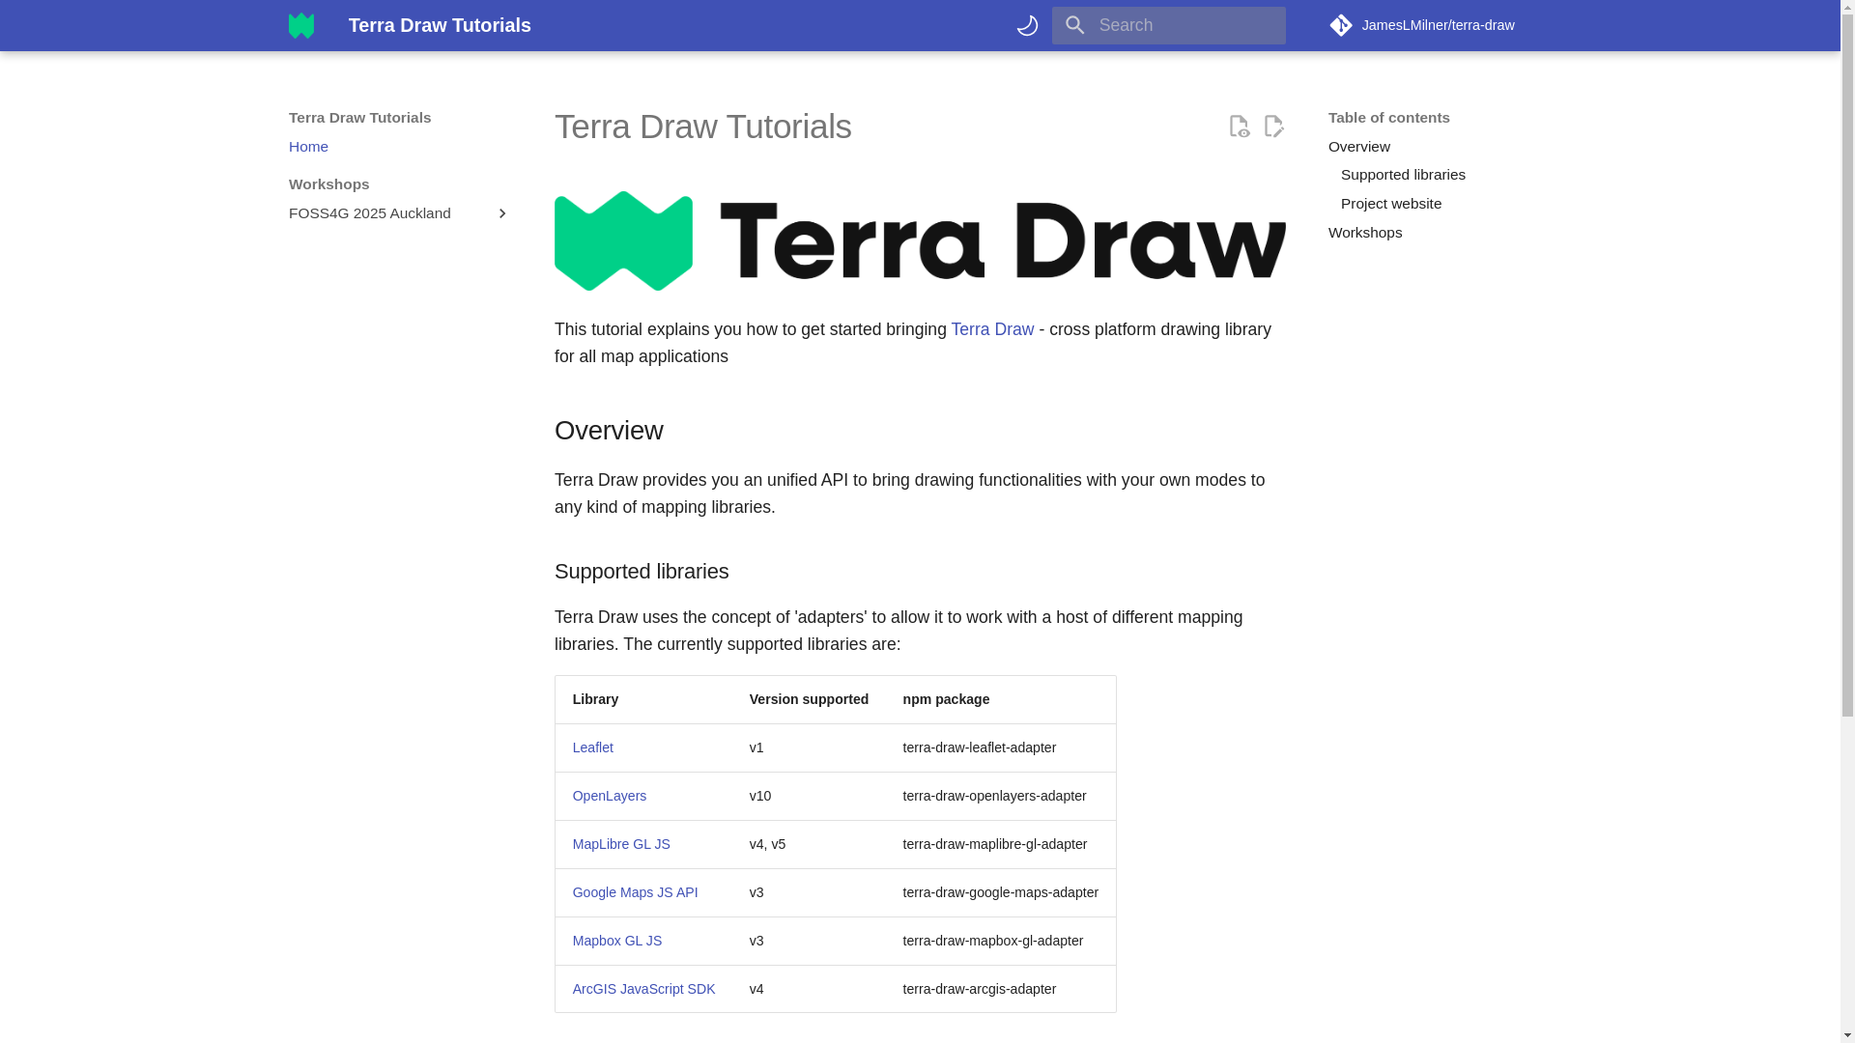The width and height of the screenshot is (1855, 1043).
Task: Jump to Overview in table of contents
Action: click(1358, 147)
